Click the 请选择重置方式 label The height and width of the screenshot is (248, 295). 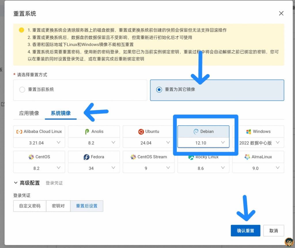pyautogui.click(x=32, y=75)
